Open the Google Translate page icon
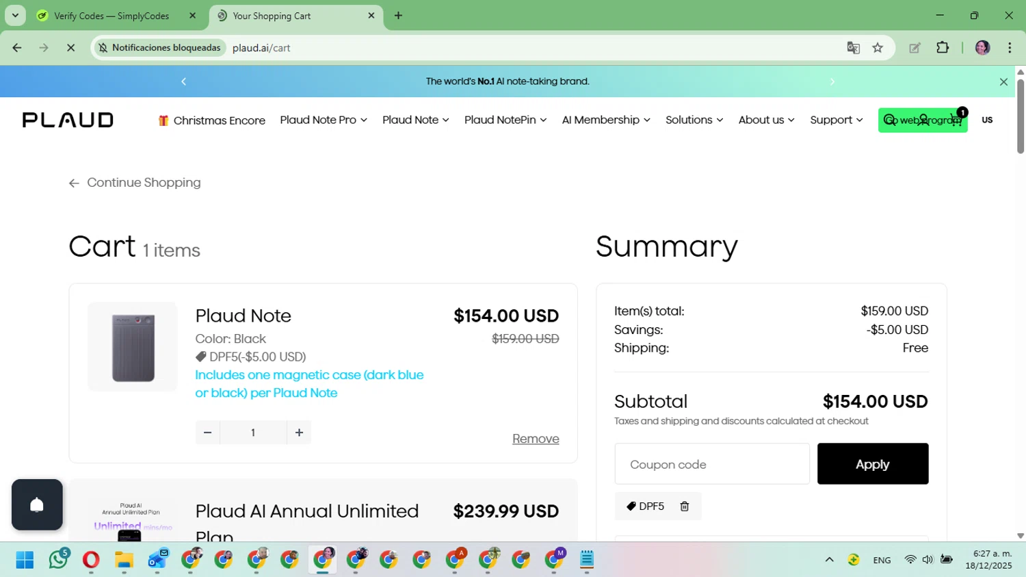The image size is (1026, 577). point(853,48)
